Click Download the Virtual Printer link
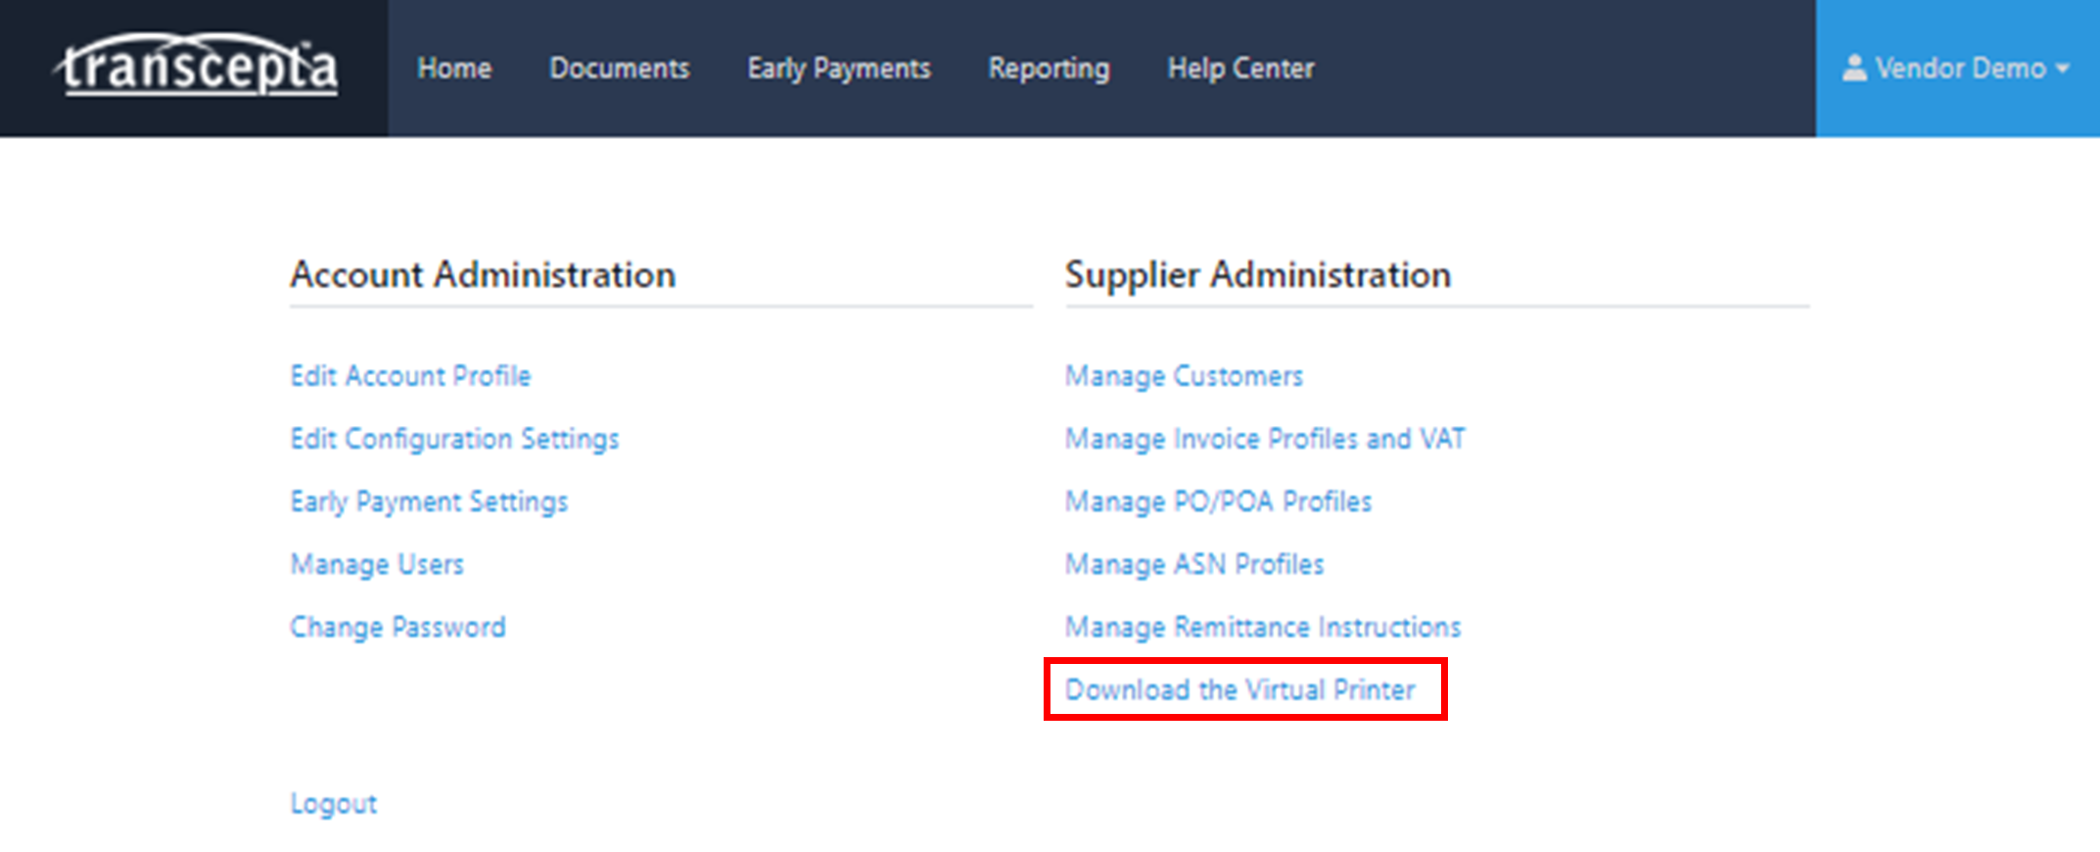This screenshot has width=2100, height=852. [1239, 689]
